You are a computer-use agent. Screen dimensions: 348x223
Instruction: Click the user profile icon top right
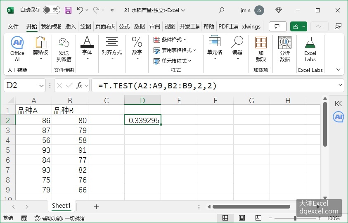pos(338,27)
